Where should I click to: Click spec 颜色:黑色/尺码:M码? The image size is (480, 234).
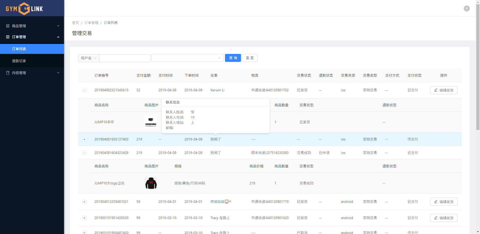pos(190,183)
